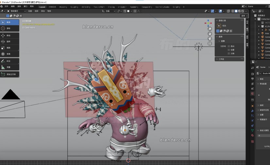Open View Layer properties tab icon

[252, 84]
